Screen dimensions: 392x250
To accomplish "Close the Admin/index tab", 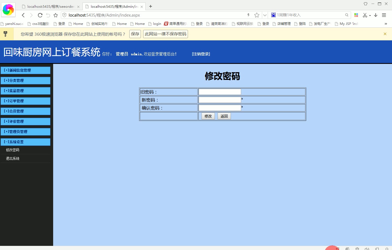I will [x=142, y=7].
